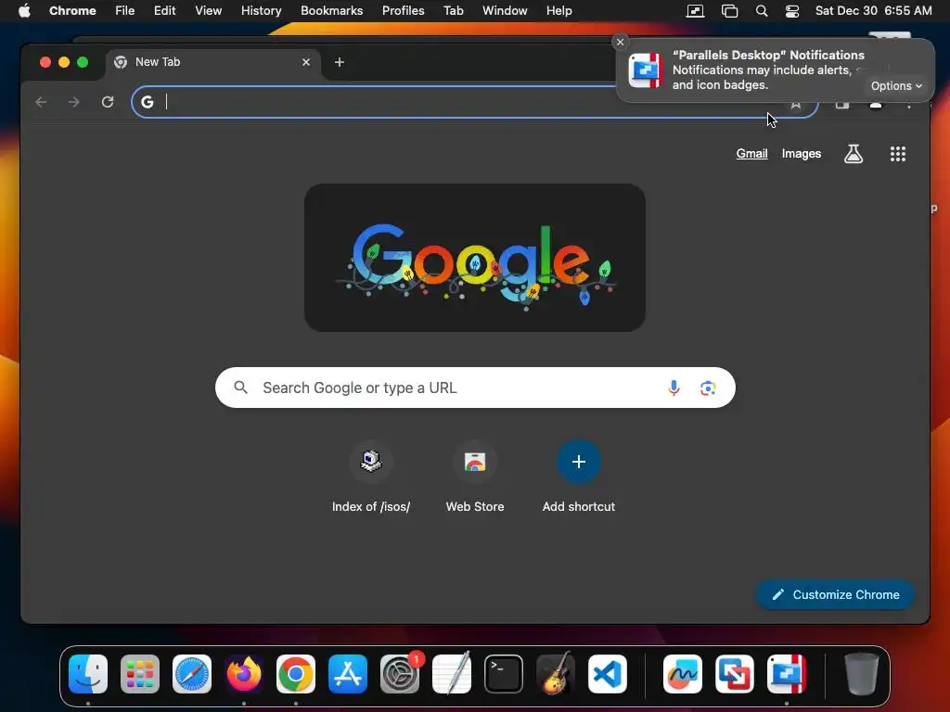
Task: Open the Tab menu
Action: coord(453,11)
